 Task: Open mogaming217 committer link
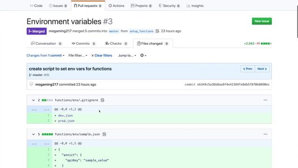pos(47,84)
